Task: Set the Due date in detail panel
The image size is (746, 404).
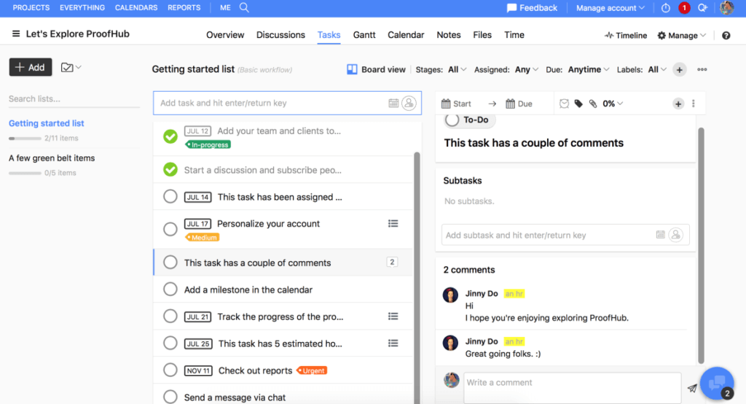Action: (519, 104)
